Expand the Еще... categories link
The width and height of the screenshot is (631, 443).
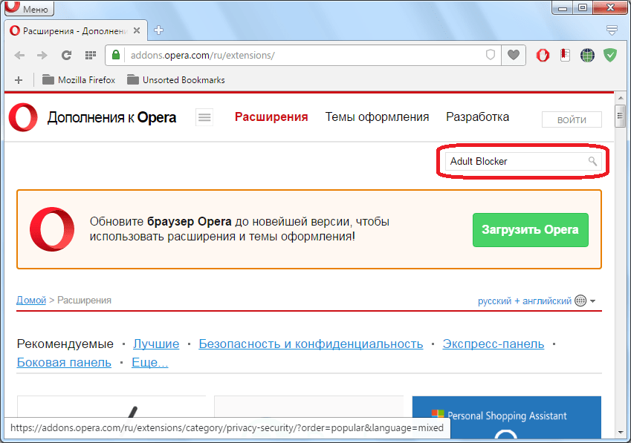point(150,362)
